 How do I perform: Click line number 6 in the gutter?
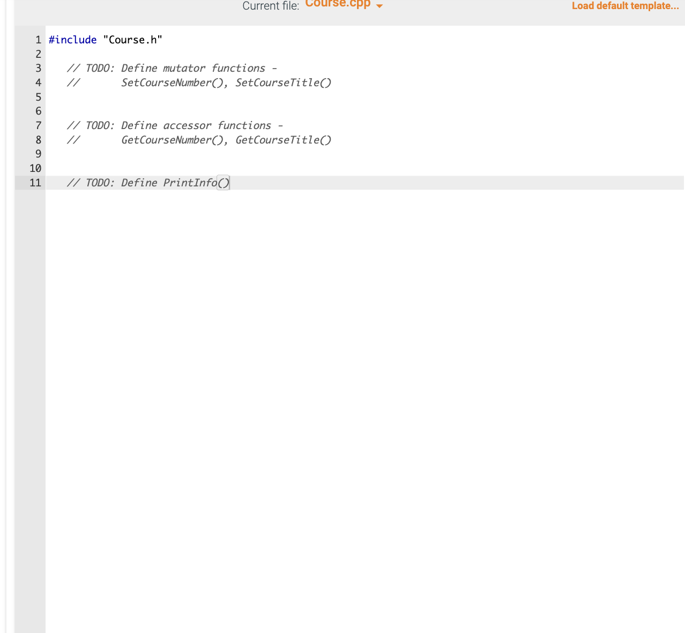(38, 111)
